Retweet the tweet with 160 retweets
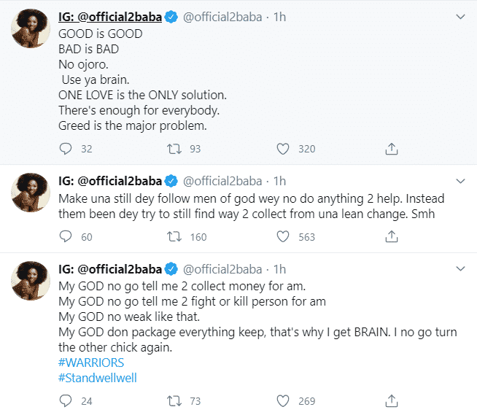 174,236
